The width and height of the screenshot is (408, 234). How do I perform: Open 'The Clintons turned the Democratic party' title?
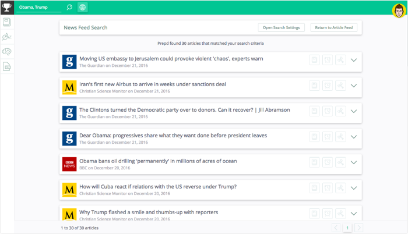pyautogui.click(x=185, y=110)
